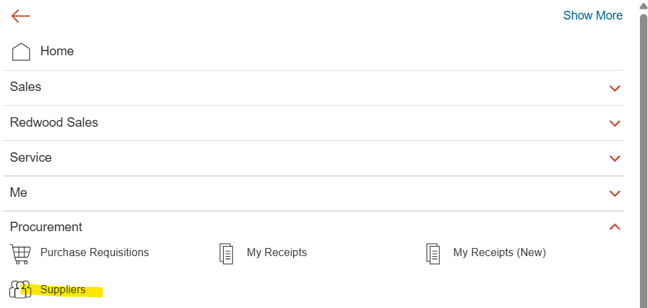This screenshot has height=308, width=648.
Task: Expand the Redwood Sales section chevron
Action: click(615, 123)
